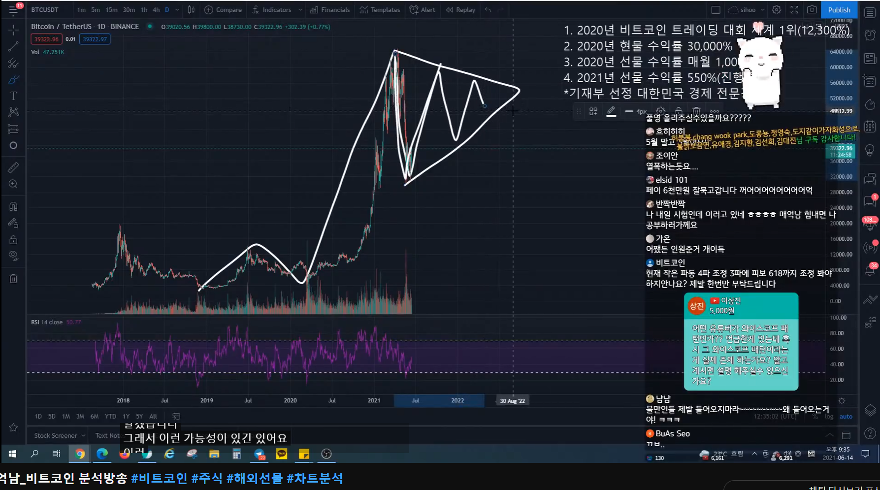Click the blue buy price 39322.97

(95, 39)
